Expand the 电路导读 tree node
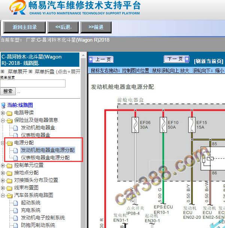Viewport: 225px width, 228px height. pyautogui.click(x=3, y=113)
